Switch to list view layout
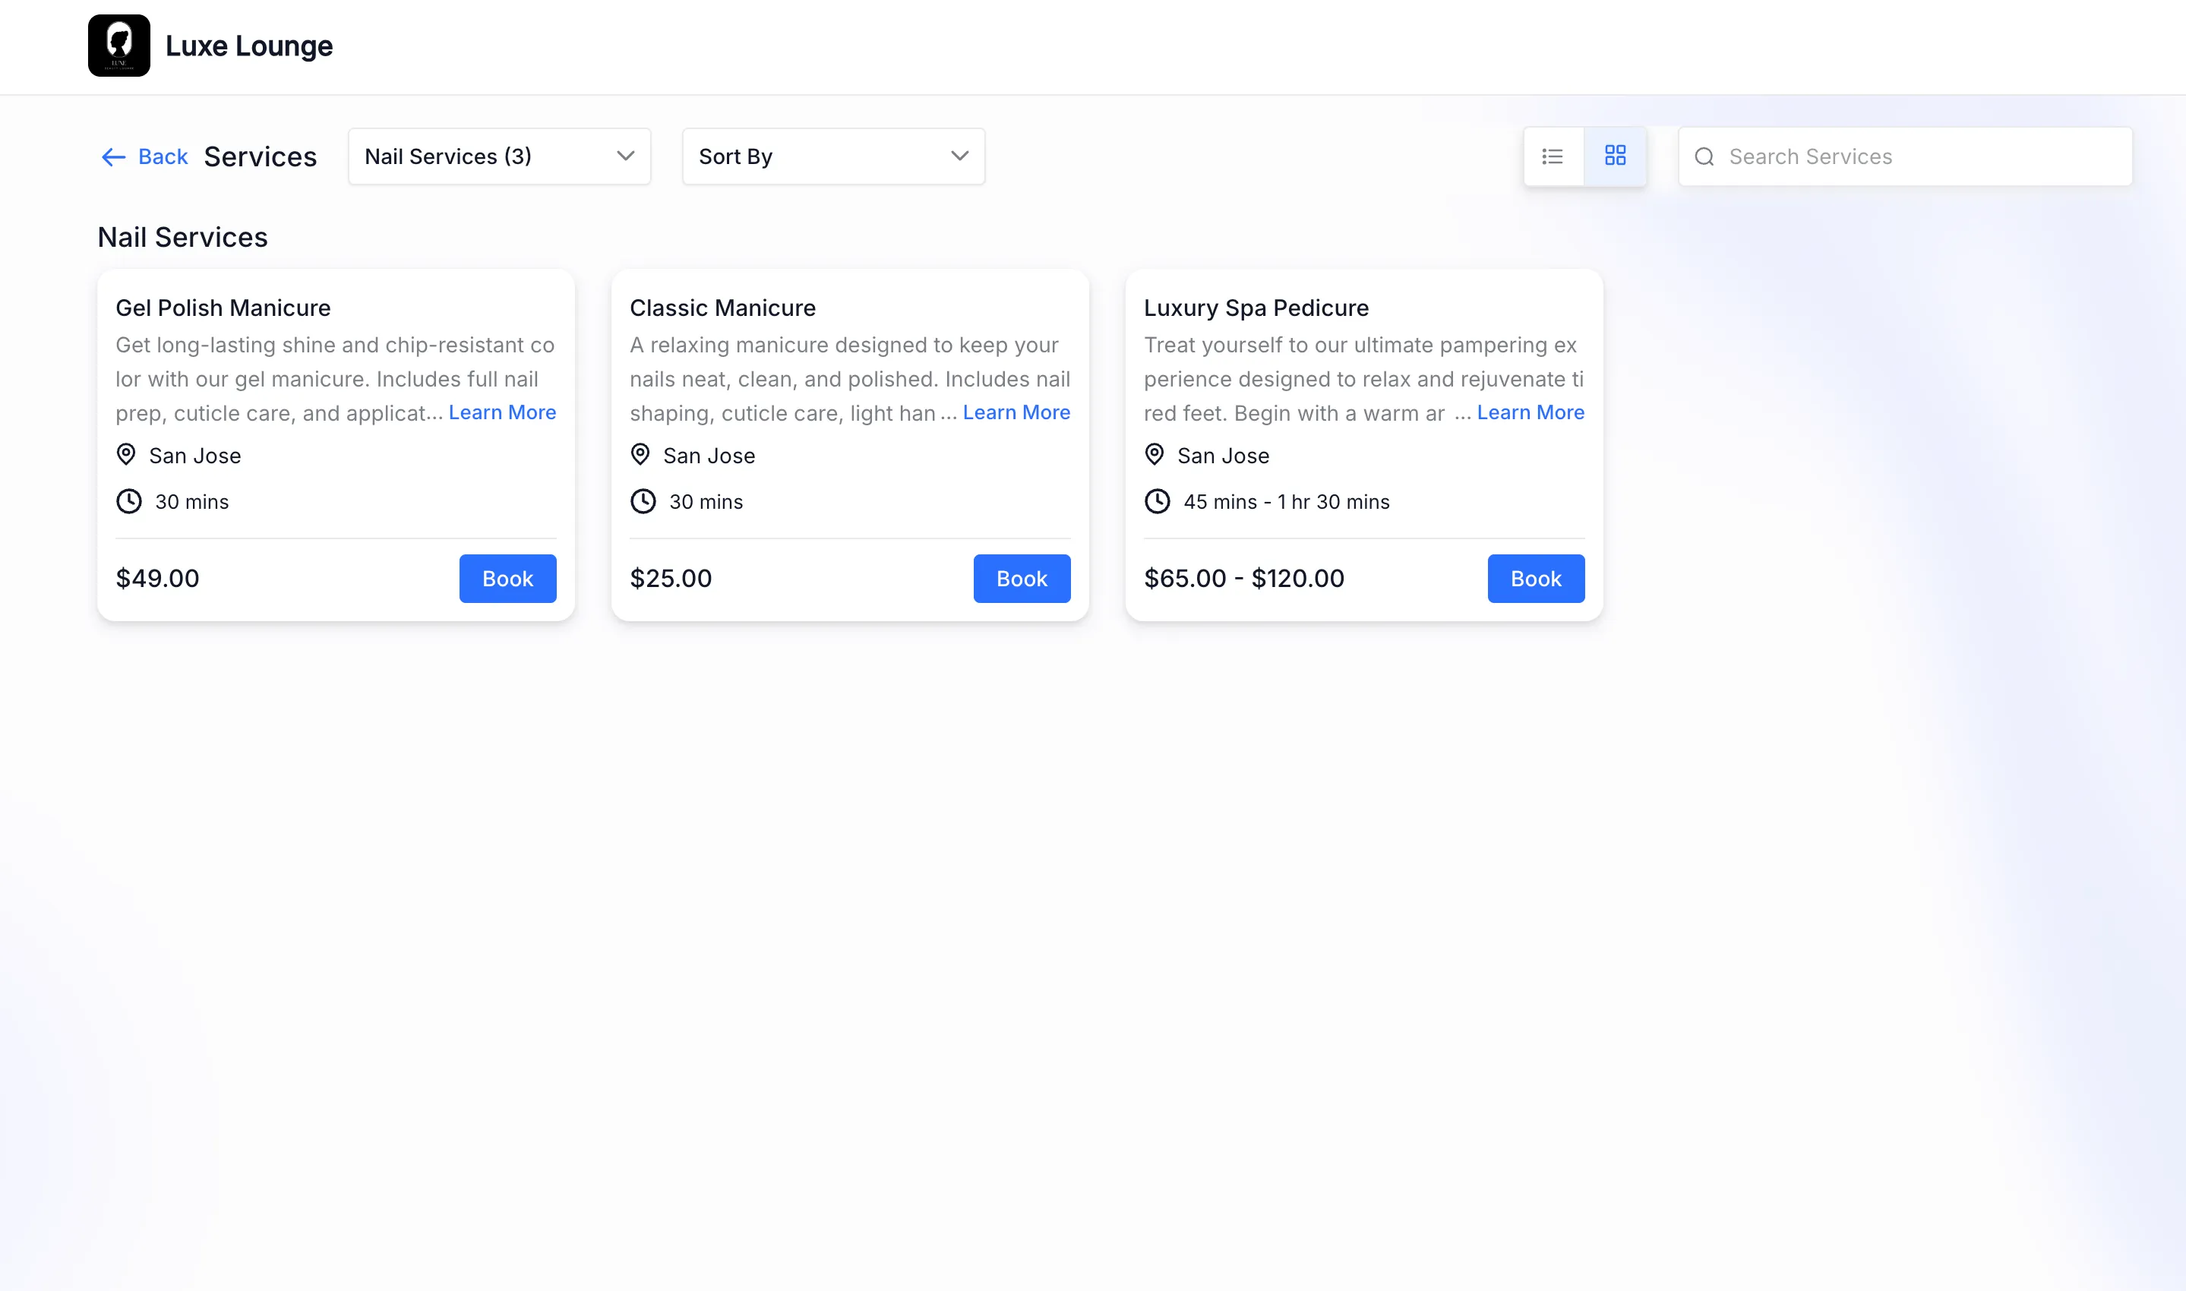Screen dimensions: 2186x1291 point(1553,156)
